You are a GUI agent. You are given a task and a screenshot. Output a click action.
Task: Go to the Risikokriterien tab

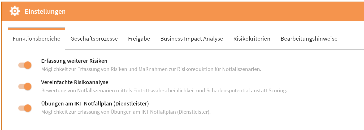coord(252,39)
